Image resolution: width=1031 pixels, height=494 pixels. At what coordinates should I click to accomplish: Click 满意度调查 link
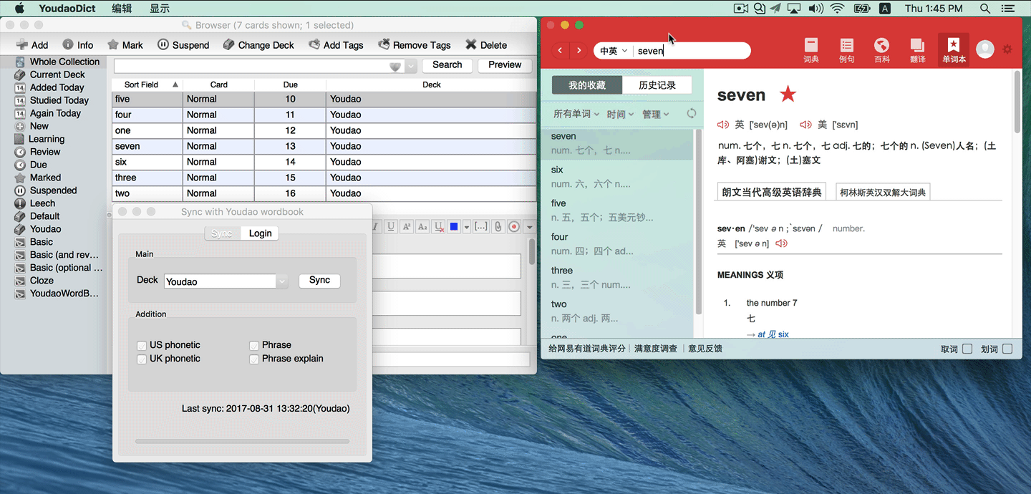655,349
